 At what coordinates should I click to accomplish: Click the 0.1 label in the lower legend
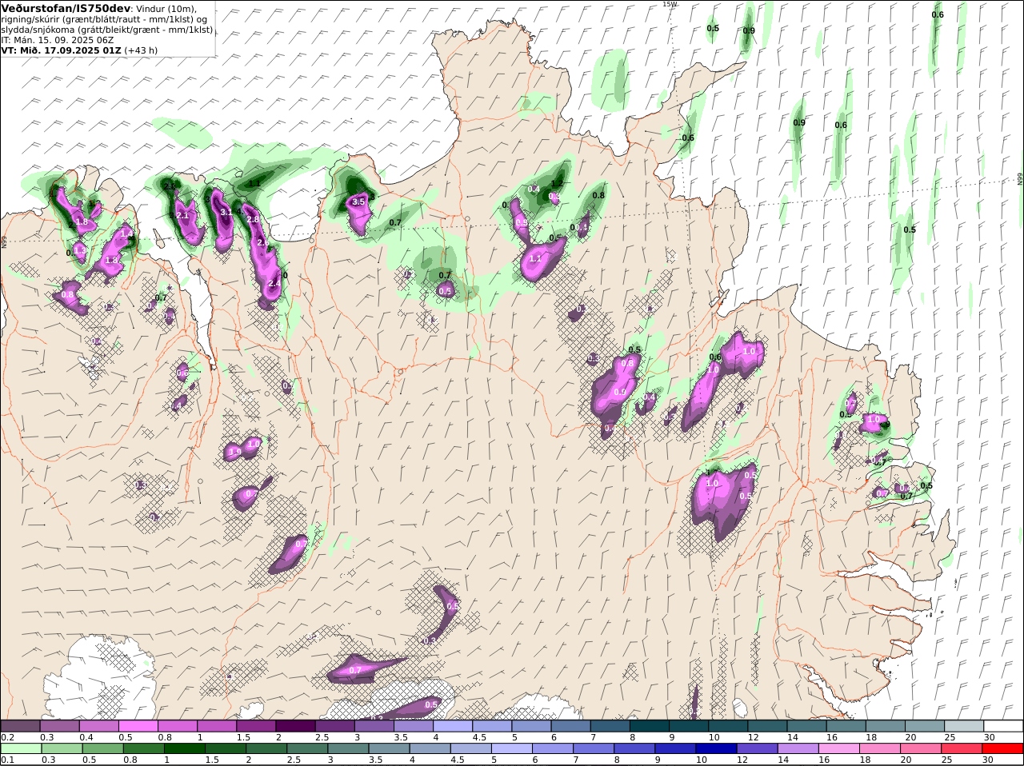[x=7, y=760]
